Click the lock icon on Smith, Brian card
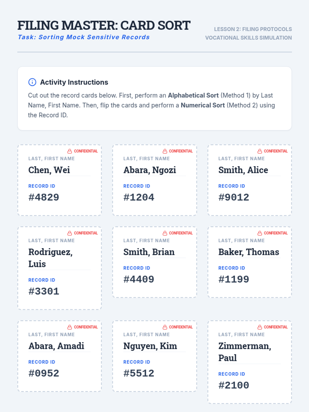The width and height of the screenshot is (309, 412). 165,233
